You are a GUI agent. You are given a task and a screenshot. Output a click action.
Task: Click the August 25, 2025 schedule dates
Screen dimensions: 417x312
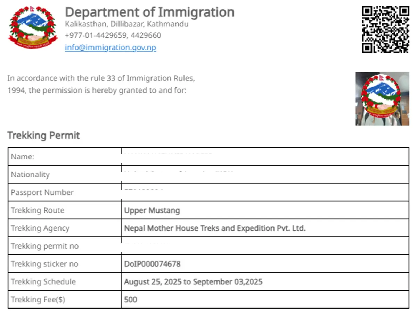193,282
